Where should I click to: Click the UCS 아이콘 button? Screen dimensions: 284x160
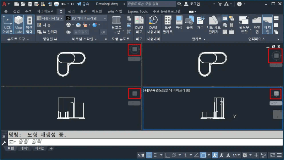point(7,24)
